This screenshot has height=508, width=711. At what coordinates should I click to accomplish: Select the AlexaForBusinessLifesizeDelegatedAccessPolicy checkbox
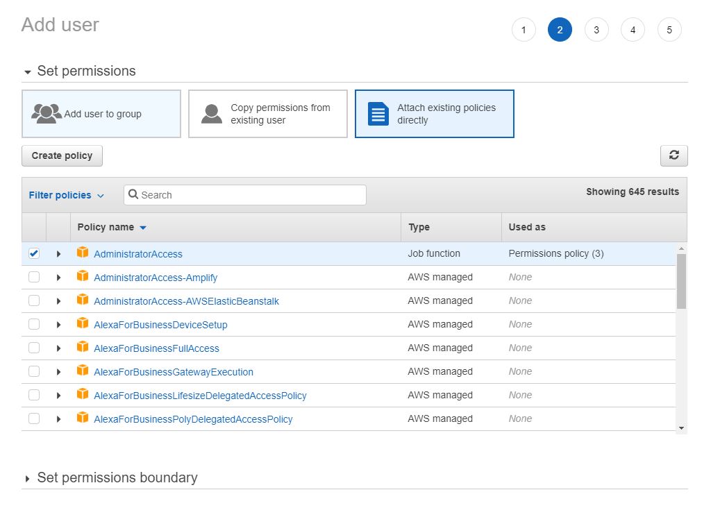pos(34,395)
